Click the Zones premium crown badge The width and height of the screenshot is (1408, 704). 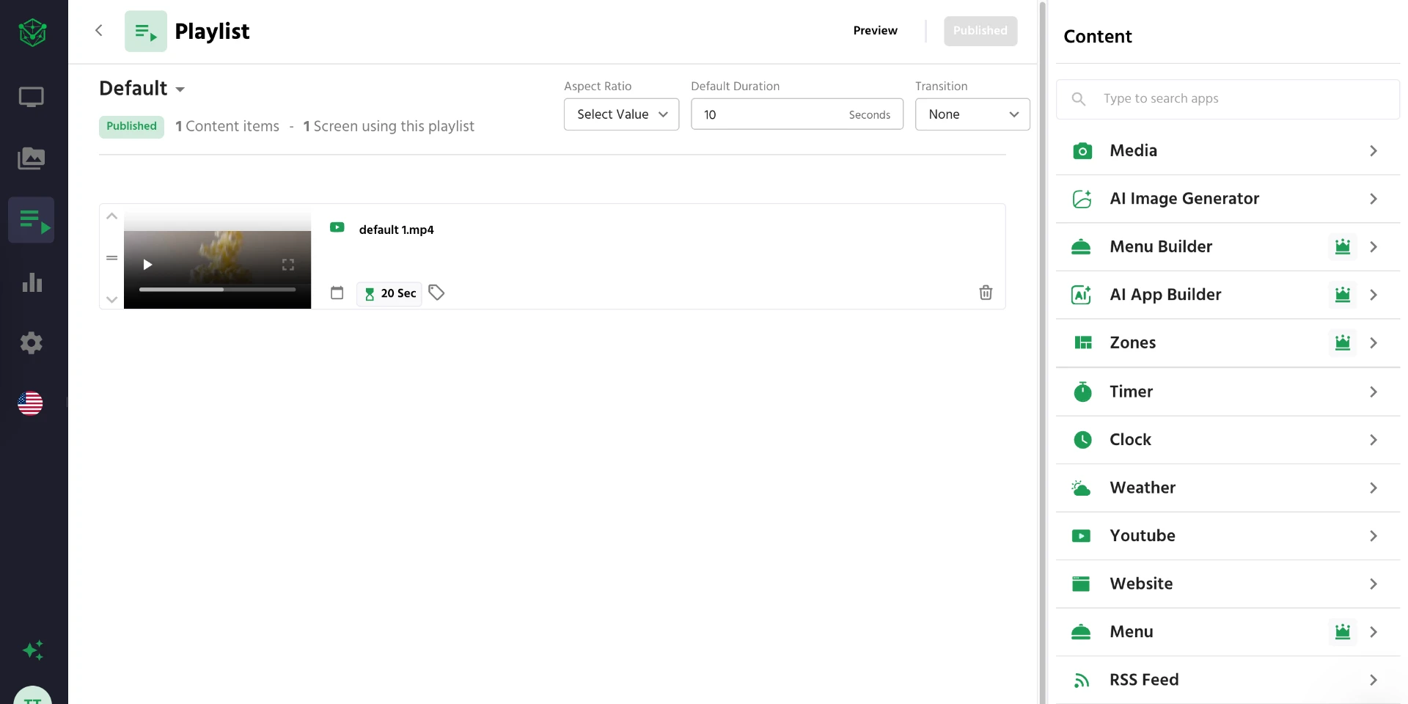[1343, 342]
